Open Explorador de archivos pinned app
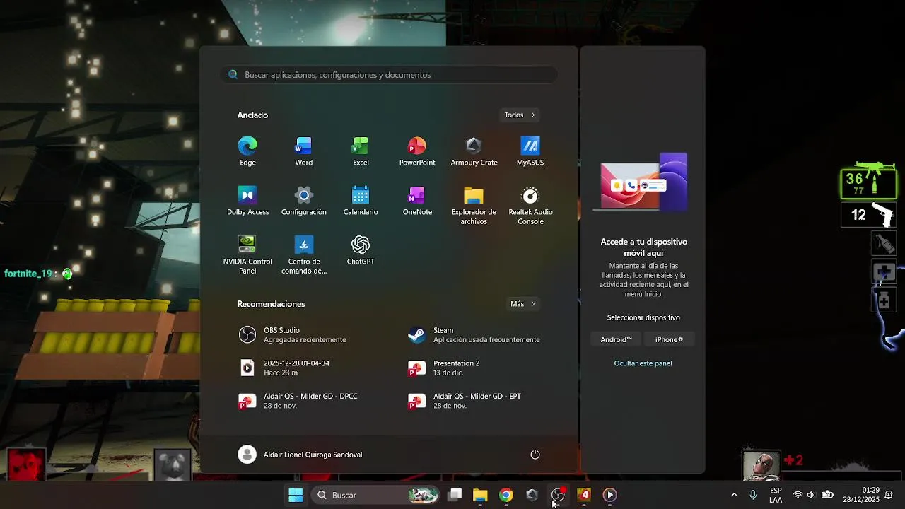The height and width of the screenshot is (509, 905). pos(474,205)
